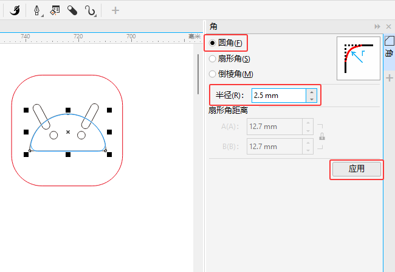This screenshot has height=272, width=395.
Task: Click the left eye circle of robot
Action: pyautogui.click(x=53, y=135)
